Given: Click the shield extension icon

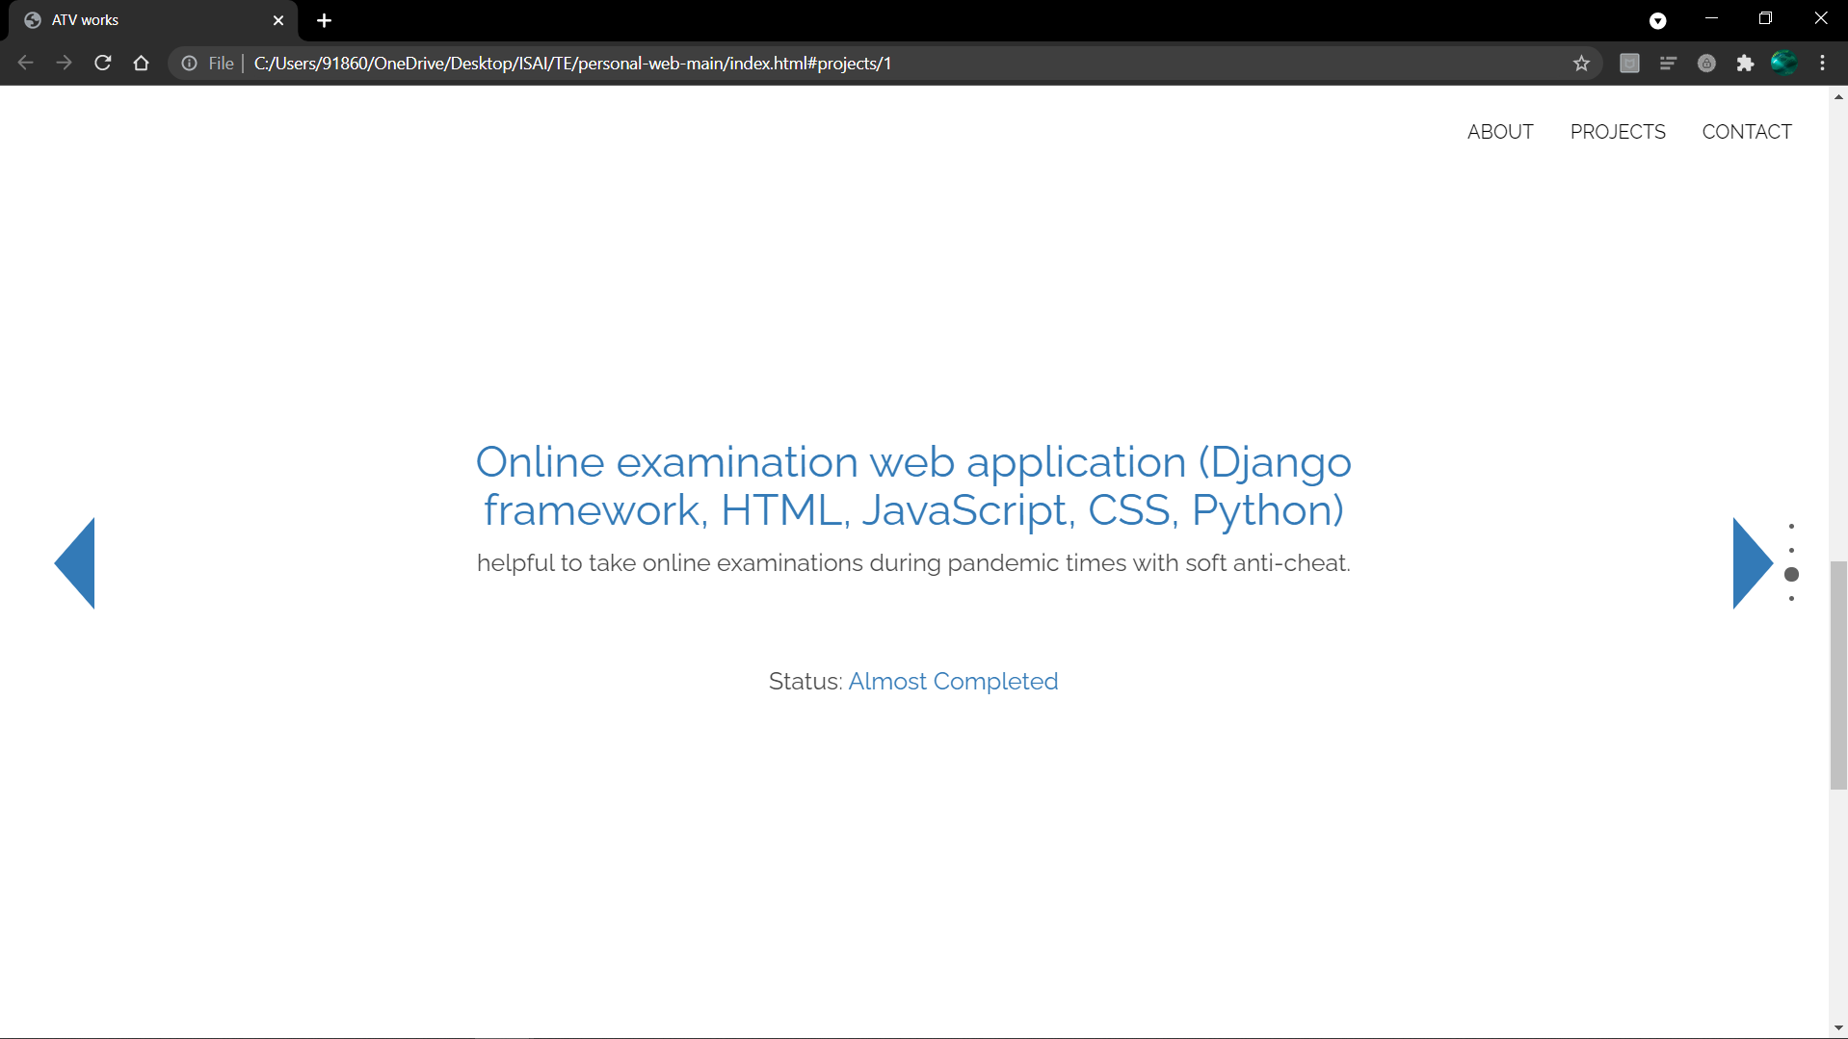Looking at the screenshot, I should click(x=1629, y=64).
